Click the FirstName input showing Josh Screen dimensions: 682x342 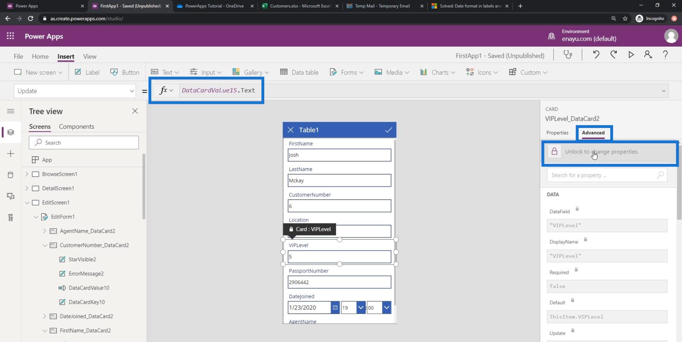click(x=339, y=155)
